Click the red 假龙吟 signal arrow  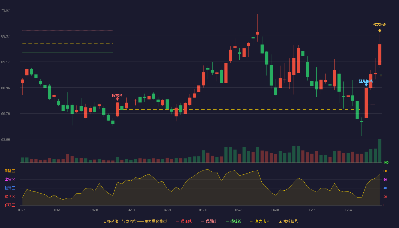tap(117, 99)
